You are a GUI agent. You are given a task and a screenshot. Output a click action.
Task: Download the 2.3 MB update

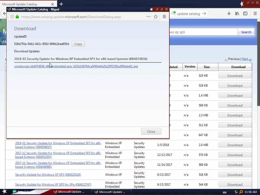pos(235,115)
